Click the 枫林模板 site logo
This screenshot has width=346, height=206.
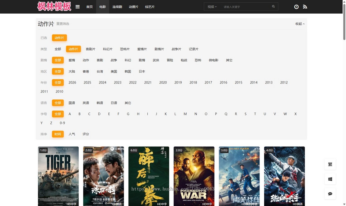click(x=54, y=6)
